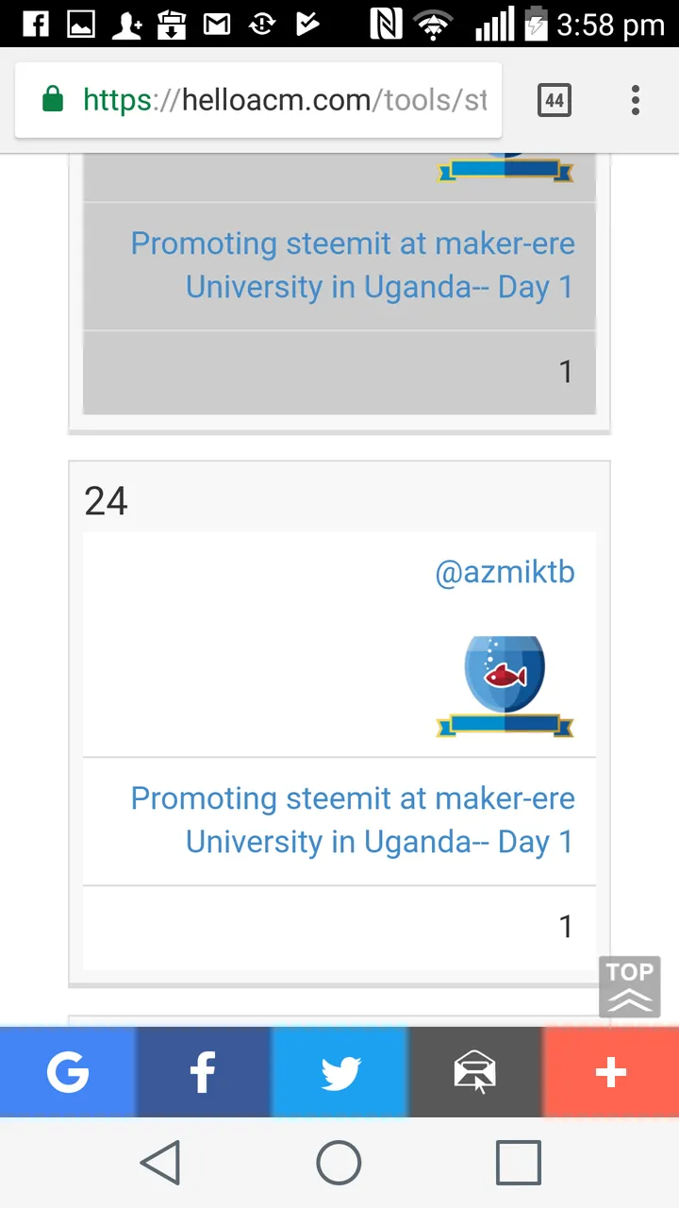This screenshot has height=1208, width=679.
Task: Open the @azmiktb profile link
Action: (505, 572)
